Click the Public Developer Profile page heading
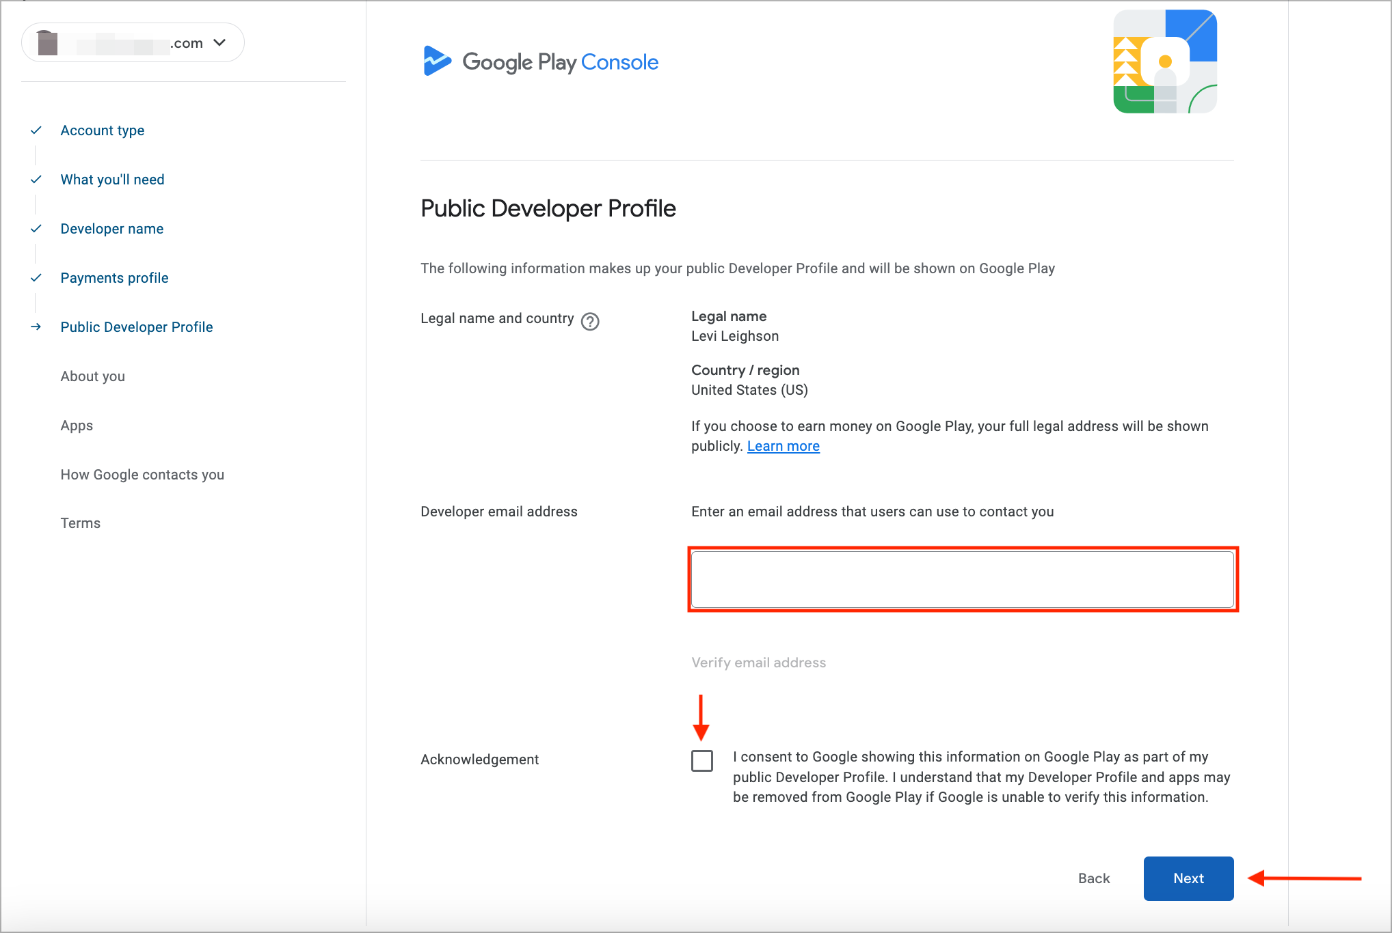The width and height of the screenshot is (1392, 933). tap(548, 208)
